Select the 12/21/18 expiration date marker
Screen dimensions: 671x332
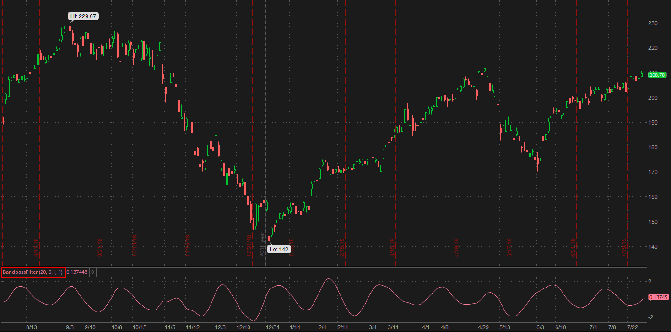click(249, 246)
